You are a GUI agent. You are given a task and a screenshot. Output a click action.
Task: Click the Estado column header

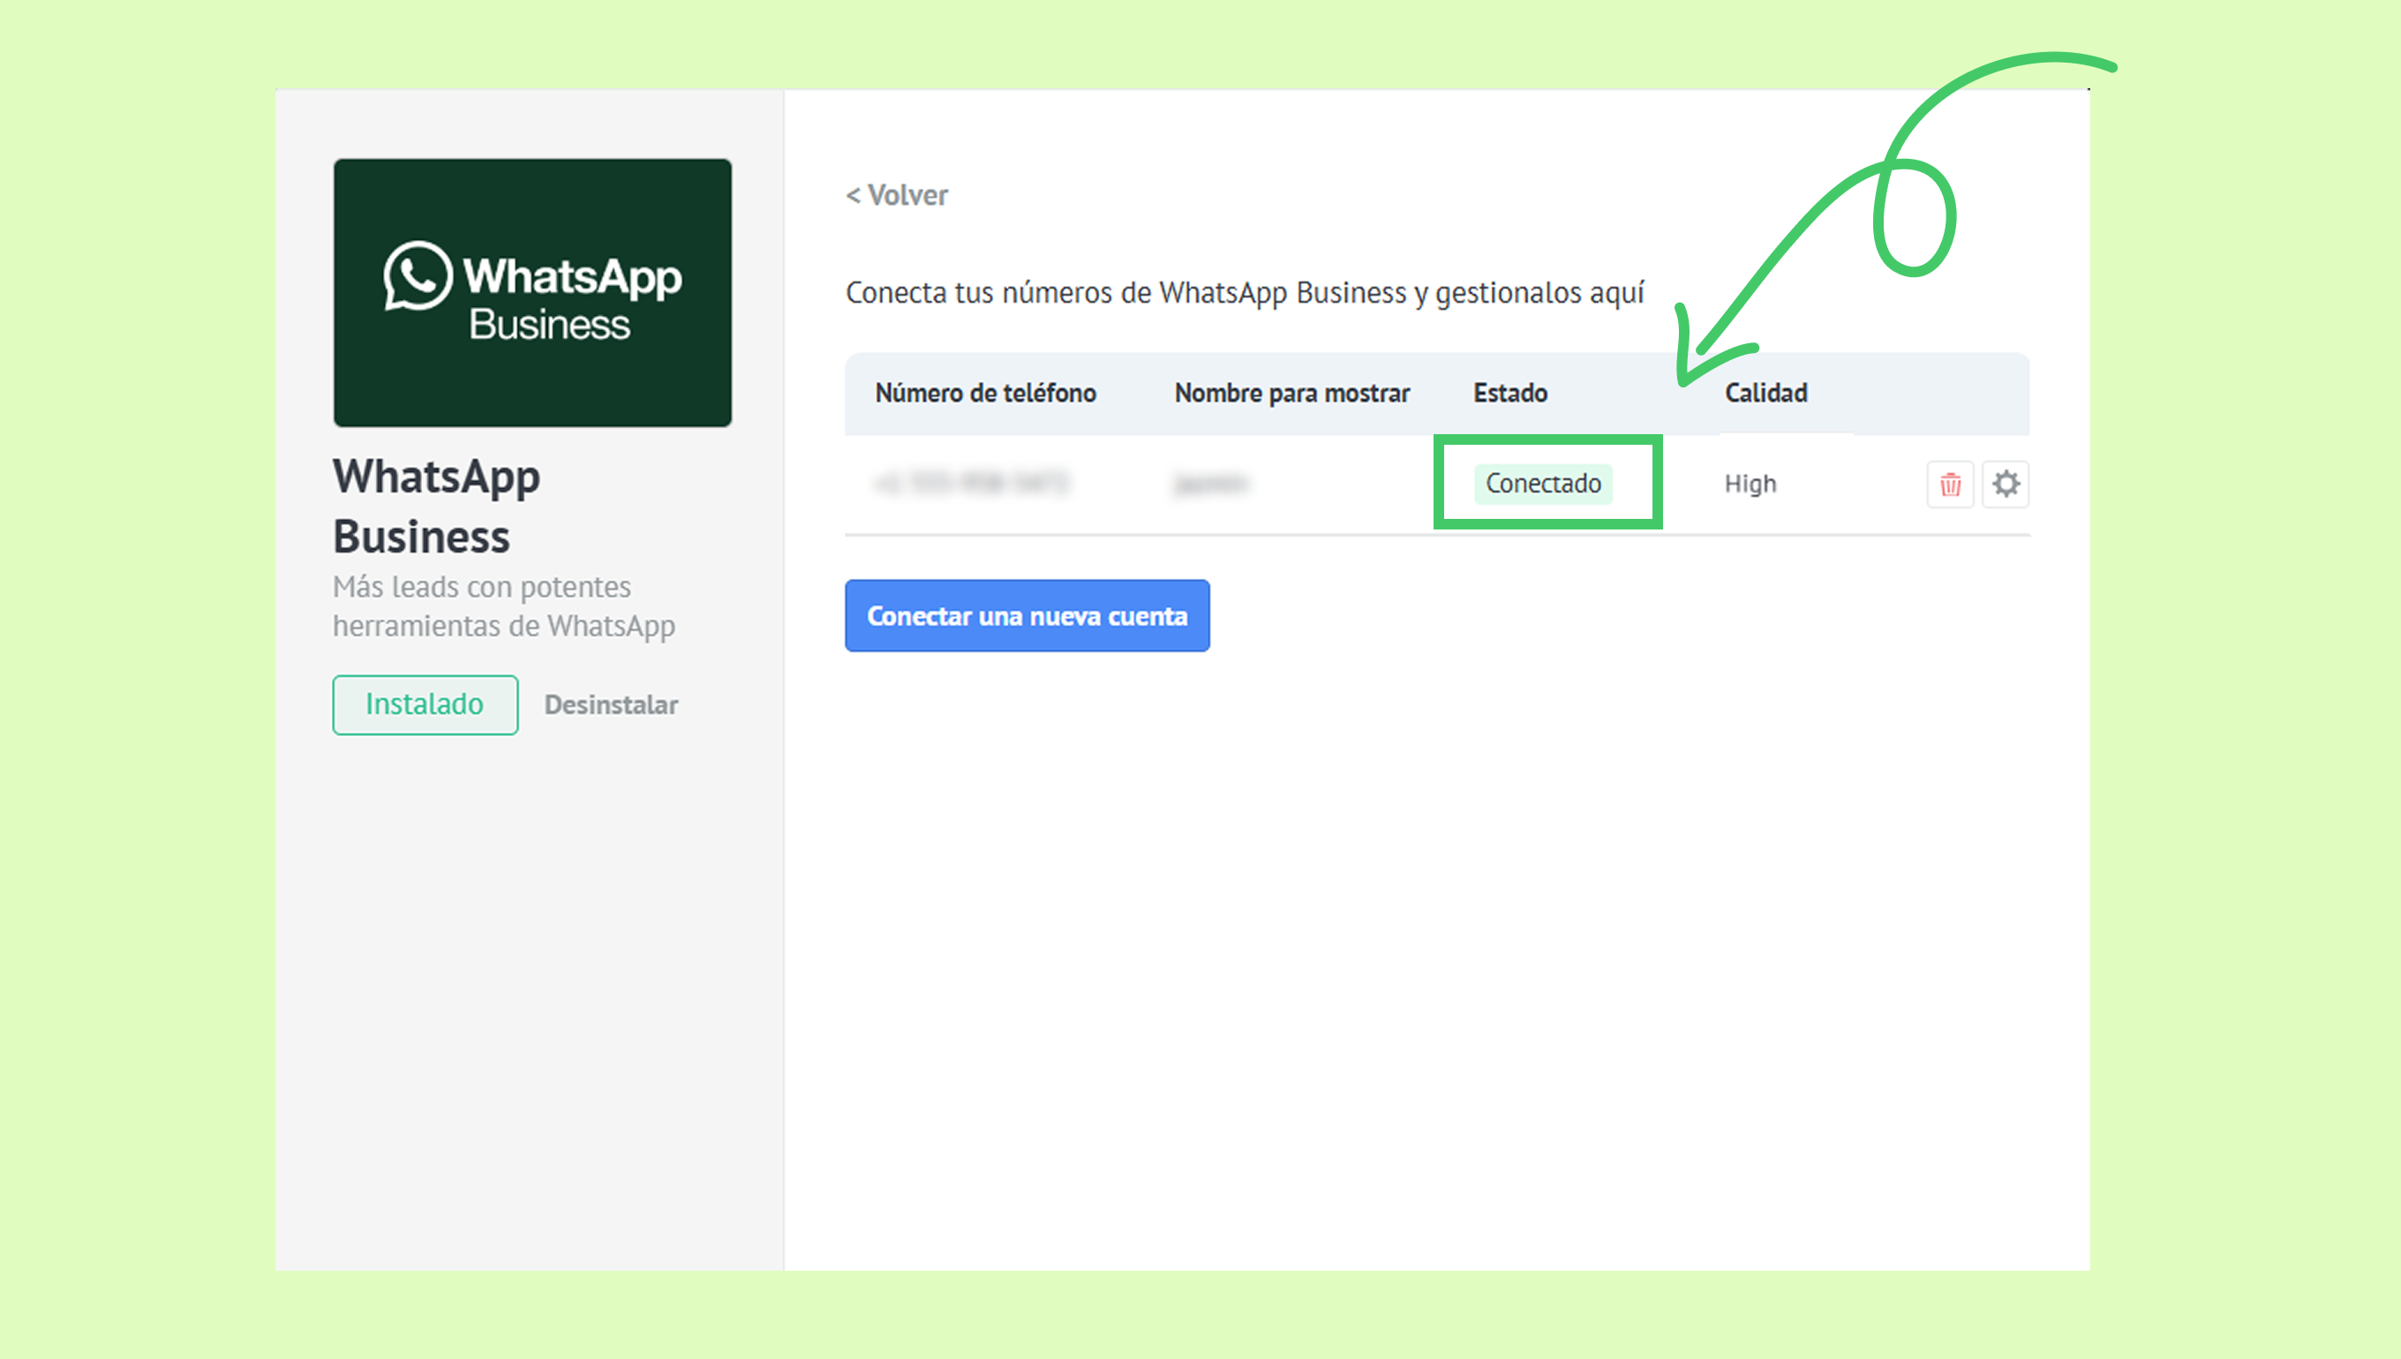tap(1510, 393)
